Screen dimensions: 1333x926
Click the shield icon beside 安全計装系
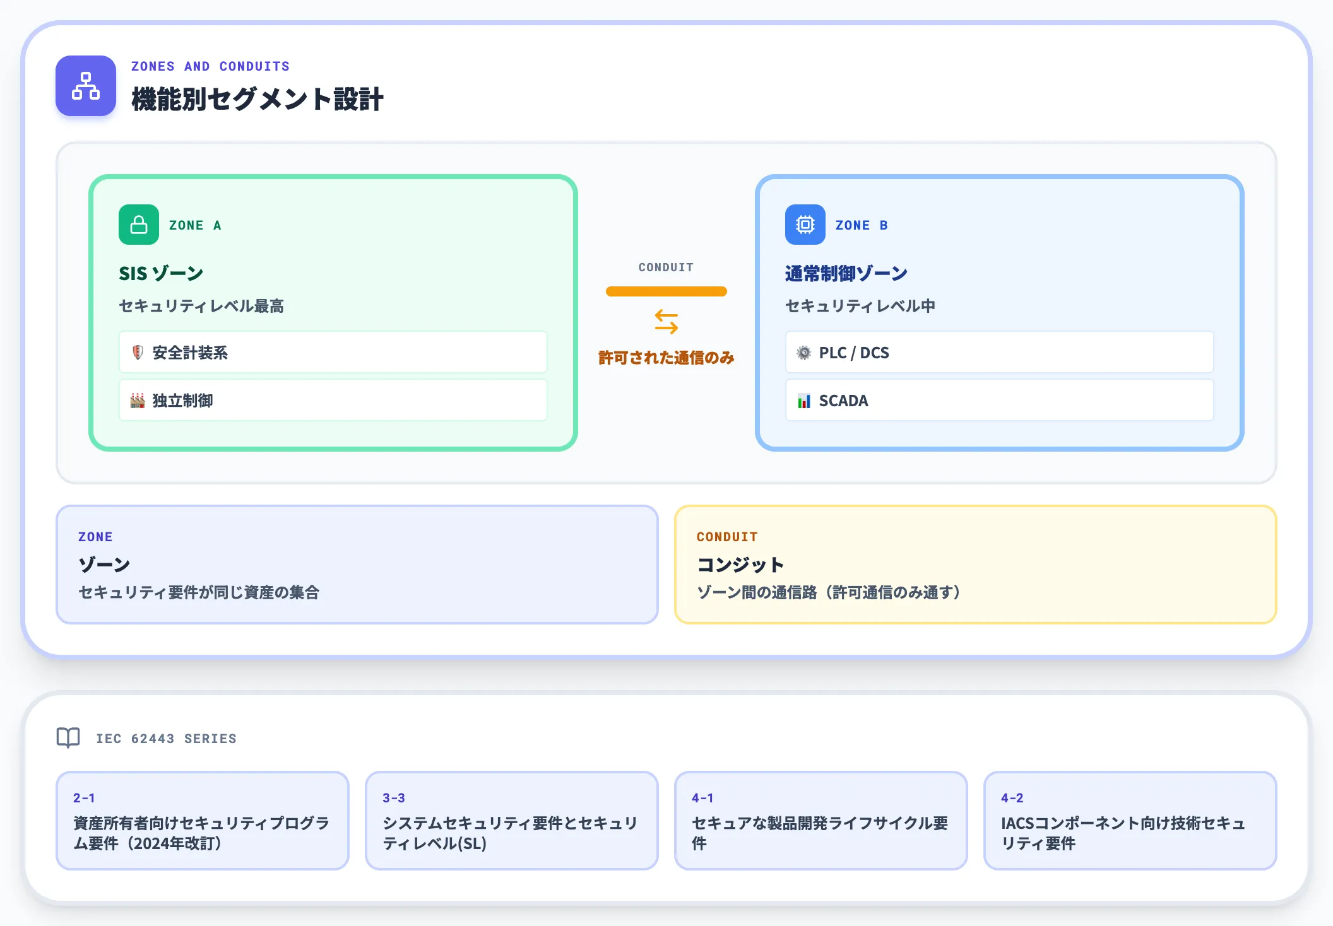138,353
